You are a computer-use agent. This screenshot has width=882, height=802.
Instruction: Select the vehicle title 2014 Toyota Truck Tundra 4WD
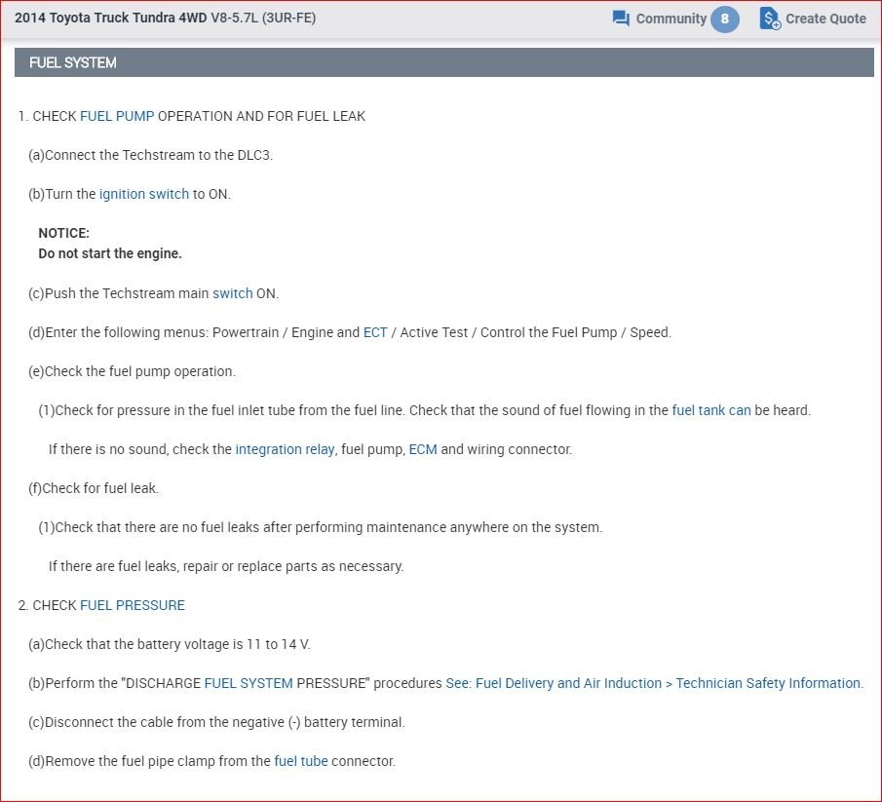pos(111,18)
